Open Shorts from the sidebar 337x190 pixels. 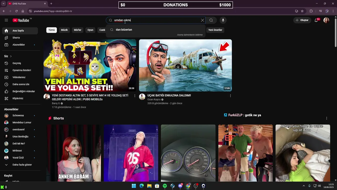[20, 38]
